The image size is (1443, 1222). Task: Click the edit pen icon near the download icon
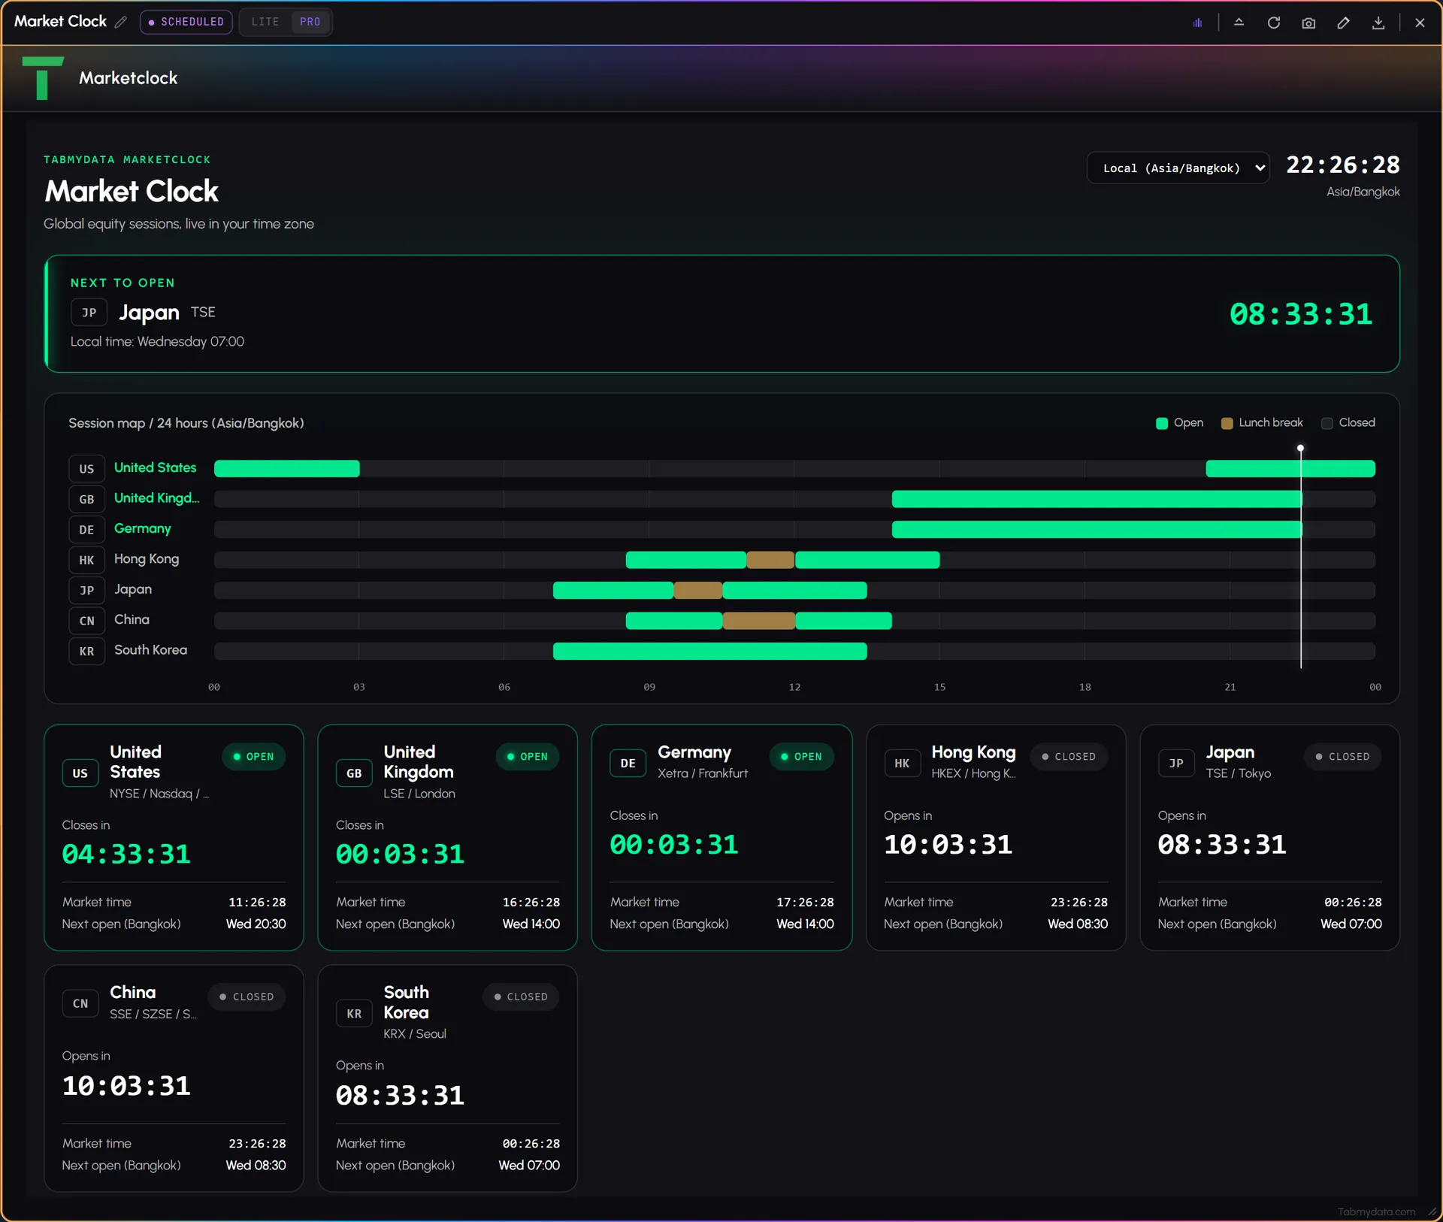1343,23
